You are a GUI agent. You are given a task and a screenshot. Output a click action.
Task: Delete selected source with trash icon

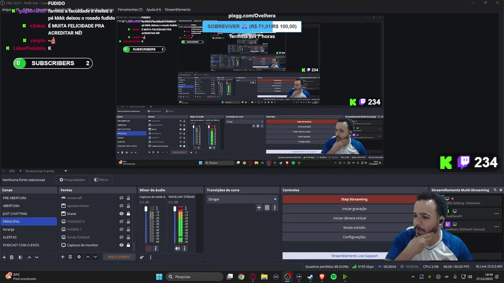click(70, 257)
